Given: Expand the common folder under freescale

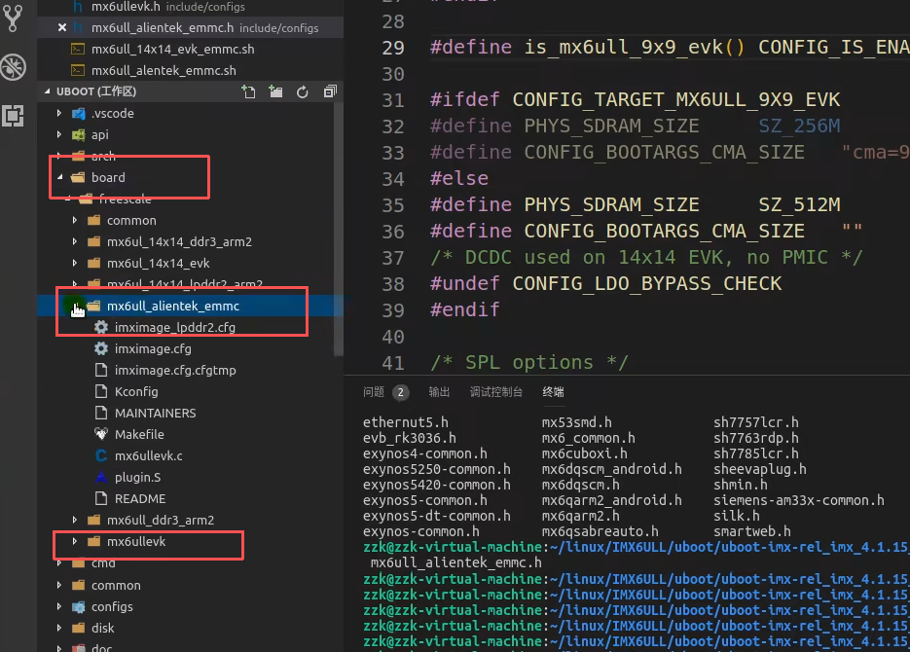Looking at the screenshot, I should [75, 221].
